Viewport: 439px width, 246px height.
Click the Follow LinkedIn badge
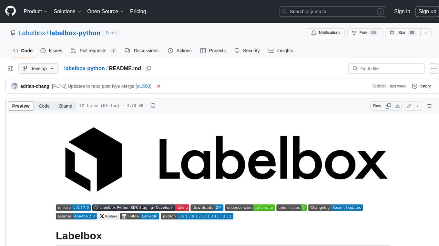click(x=140, y=216)
